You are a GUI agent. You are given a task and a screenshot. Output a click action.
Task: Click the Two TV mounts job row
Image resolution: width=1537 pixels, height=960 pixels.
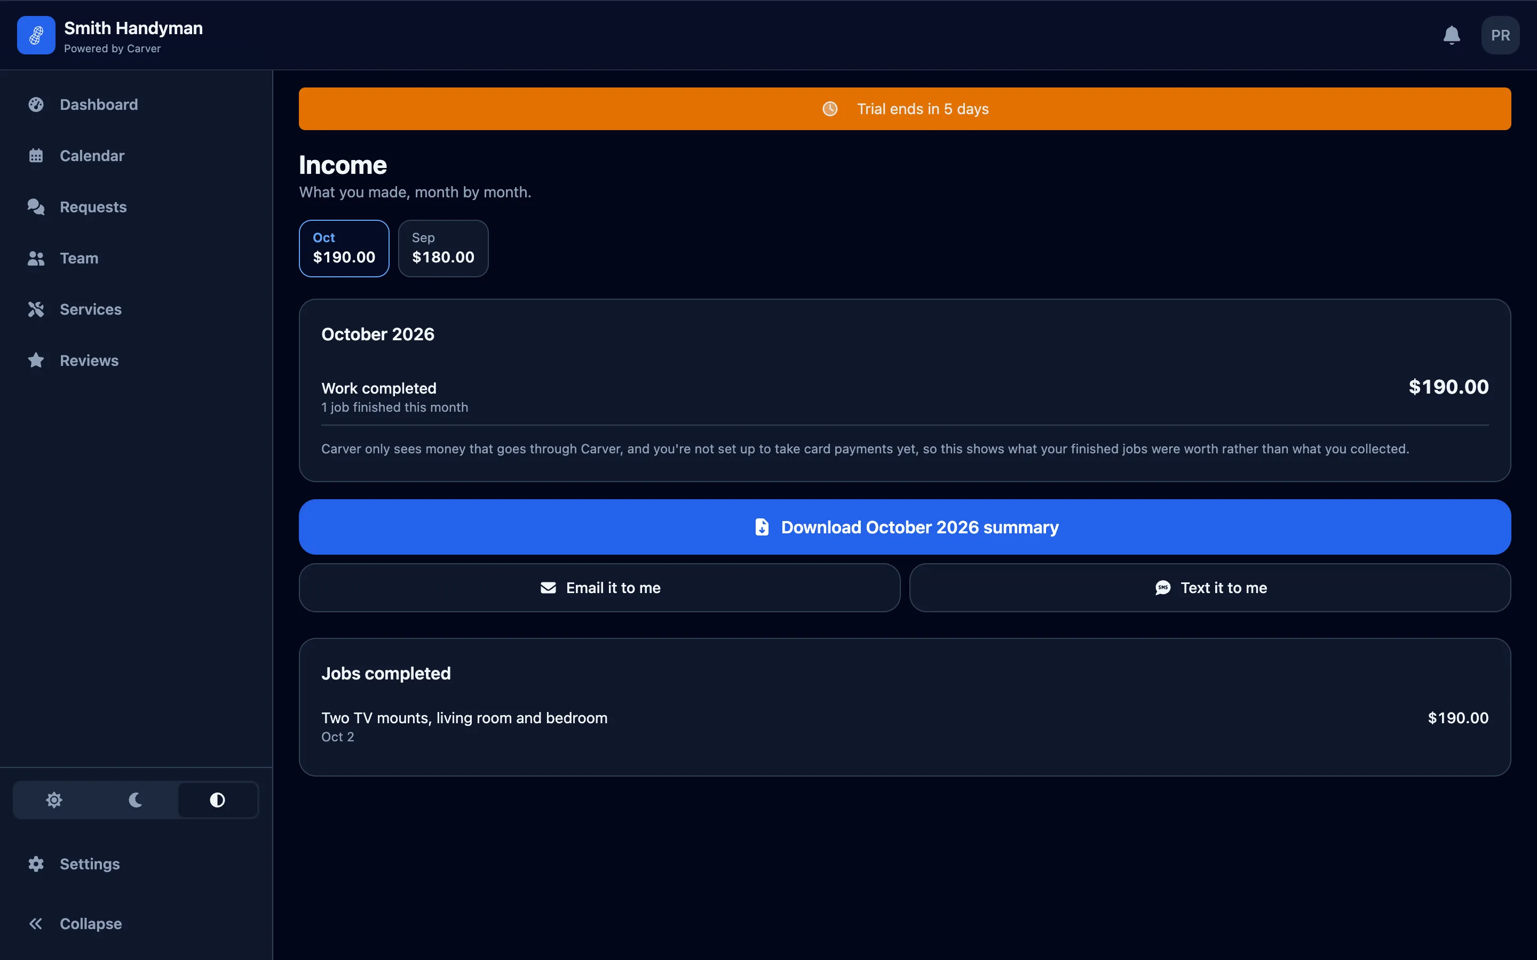click(905, 726)
